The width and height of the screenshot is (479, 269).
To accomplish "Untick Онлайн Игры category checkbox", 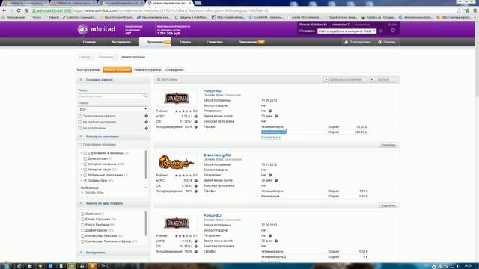I will click(85, 181).
